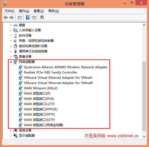Select WAN 微型端口(SSTP) entry
149x147 pixels.
[39, 120]
